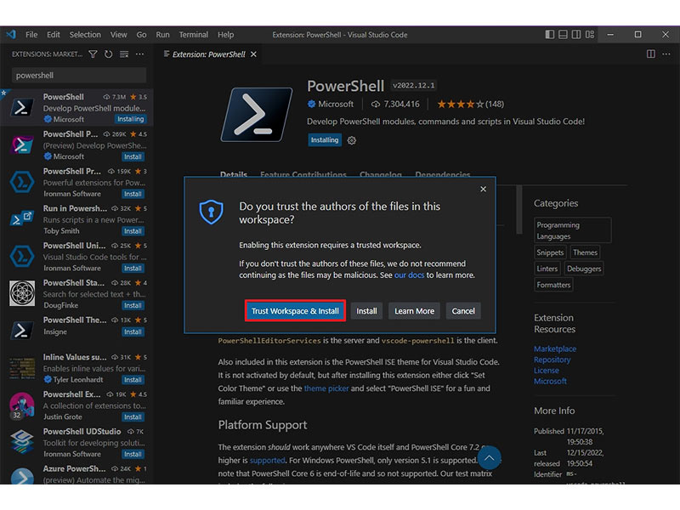
Task: Select the Programming Languages category
Action: [x=572, y=230]
